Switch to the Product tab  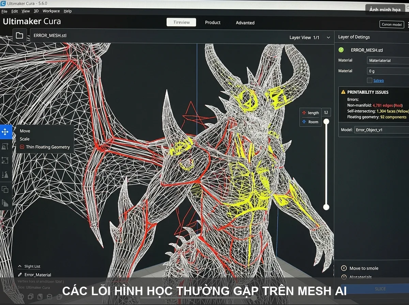point(213,22)
